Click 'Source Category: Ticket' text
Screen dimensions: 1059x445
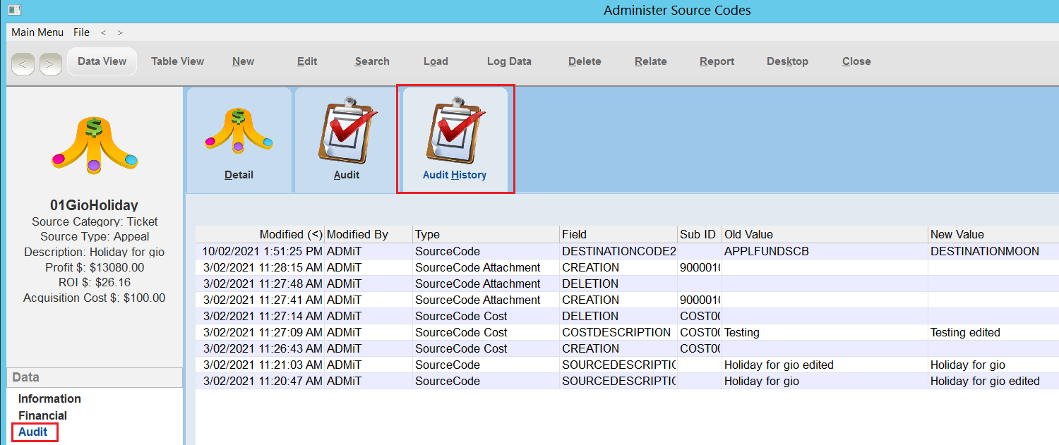point(95,221)
